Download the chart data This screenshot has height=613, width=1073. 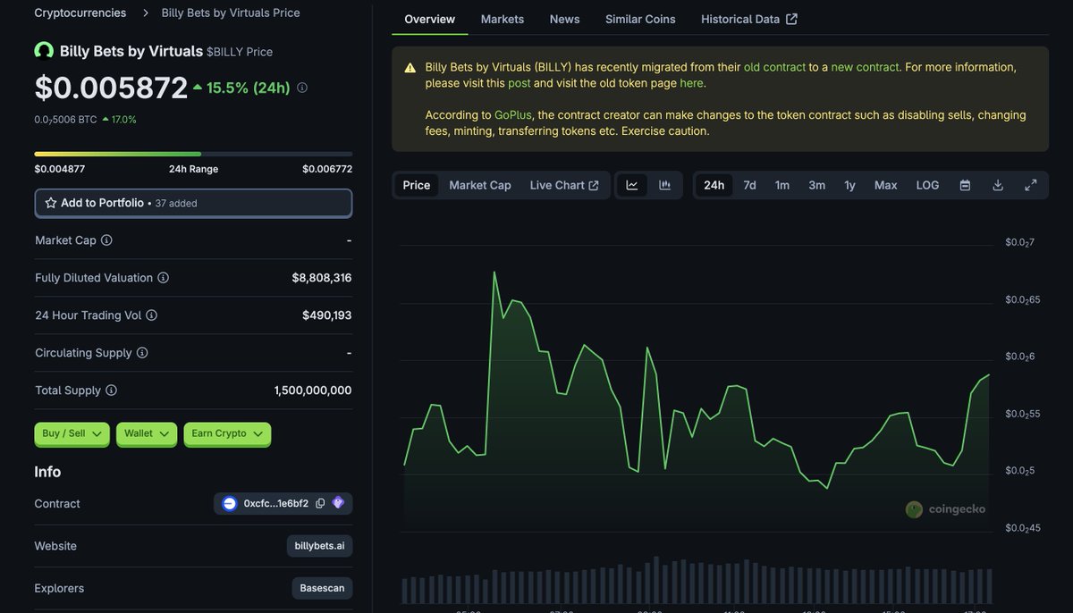pyautogui.click(x=998, y=185)
